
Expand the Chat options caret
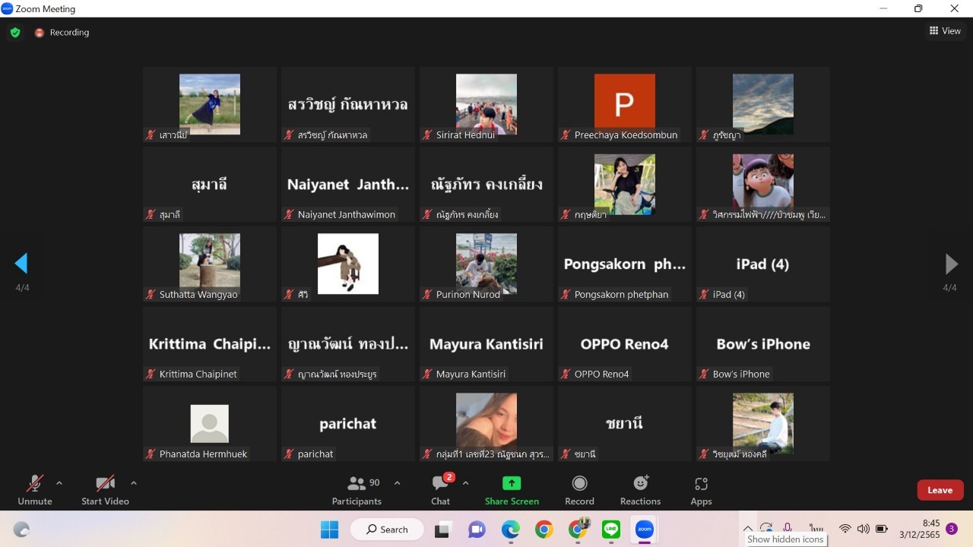[x=466, y=483]
